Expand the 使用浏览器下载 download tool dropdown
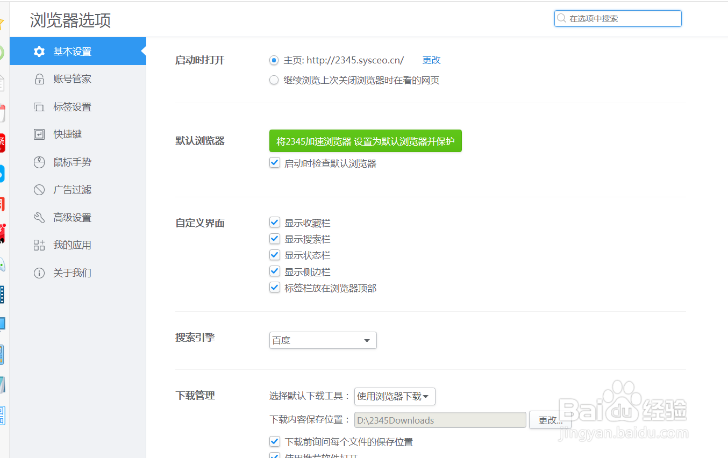The image size is (728, 458). click(395, 396)
